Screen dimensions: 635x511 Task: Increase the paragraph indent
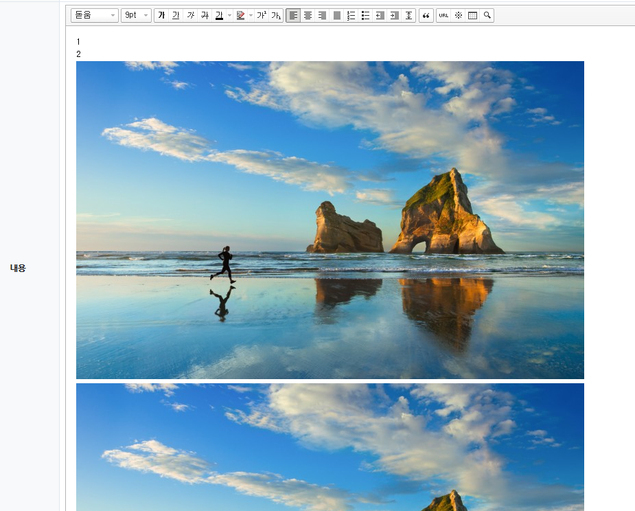(395, 15)
